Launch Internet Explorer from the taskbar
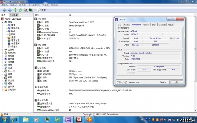The height and width of the screenshot is (123, 197). [x=14, y=120]
